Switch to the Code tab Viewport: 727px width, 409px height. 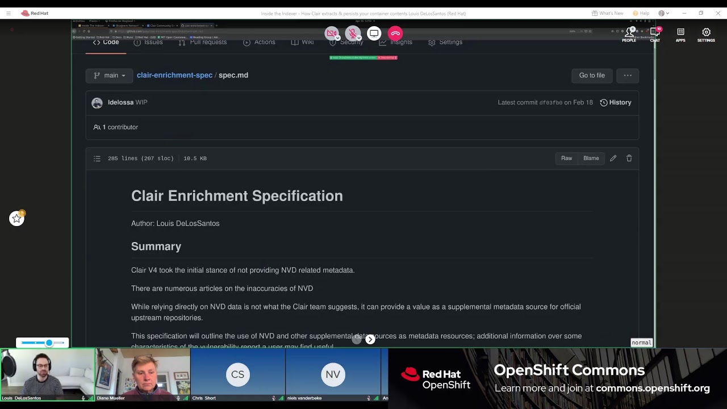pos(106,42)
